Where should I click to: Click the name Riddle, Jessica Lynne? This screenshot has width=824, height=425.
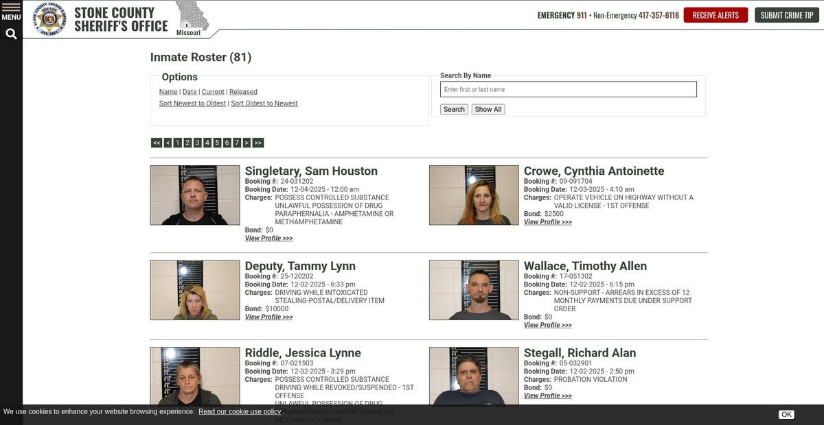(x=303, y=353)
